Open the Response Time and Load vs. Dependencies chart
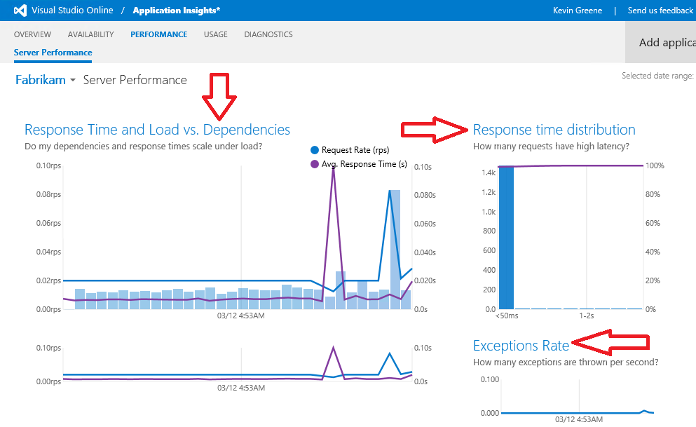This screenshot has width=696, height=427. [x=157, y=130]
